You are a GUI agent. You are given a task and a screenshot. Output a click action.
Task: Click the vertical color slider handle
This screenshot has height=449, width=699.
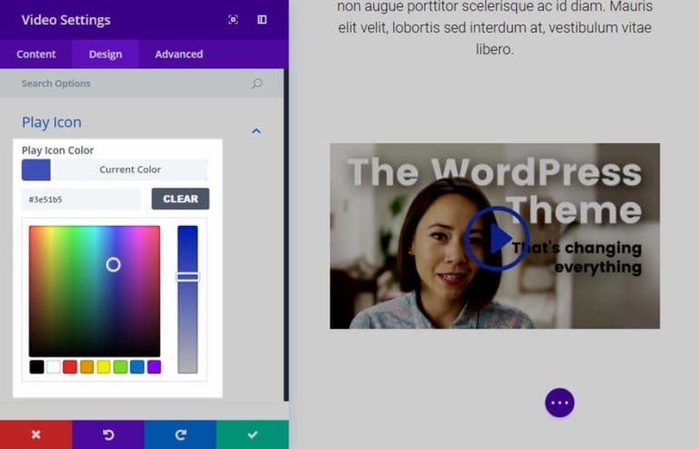[x=187, y=277]
